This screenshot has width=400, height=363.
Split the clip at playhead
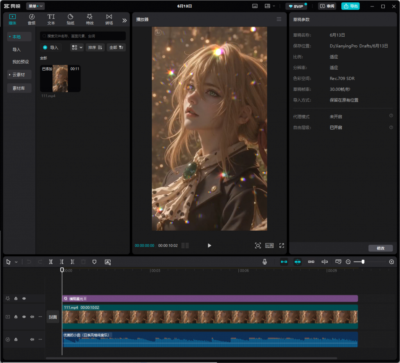(x=51, y=262)
